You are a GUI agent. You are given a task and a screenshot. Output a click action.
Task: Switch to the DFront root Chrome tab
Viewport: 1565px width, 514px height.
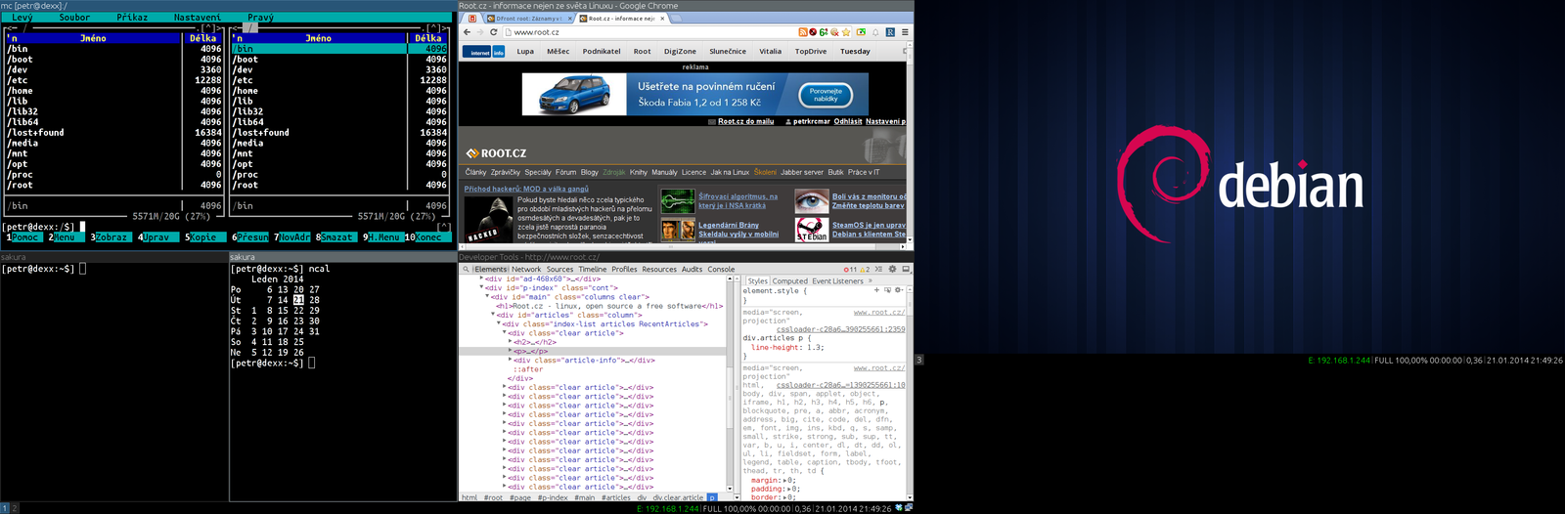pos(528,18)
